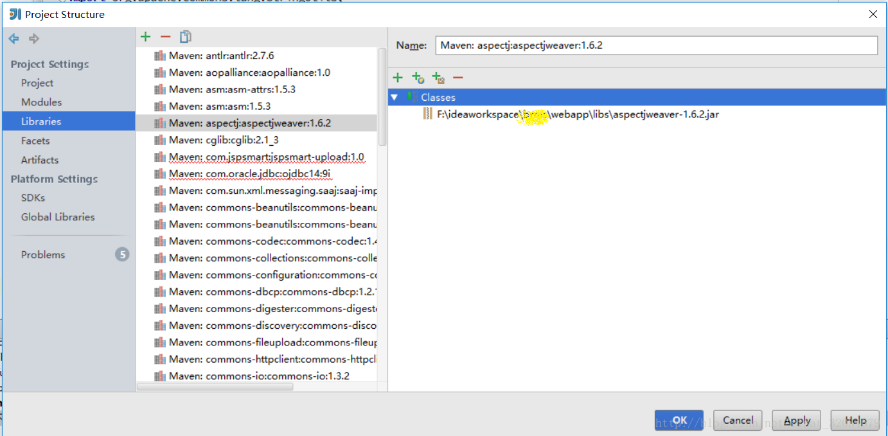Open the SDKs platform settings
Image resolution: width=888 pixels, height=436 pixels.
(33, 198)
